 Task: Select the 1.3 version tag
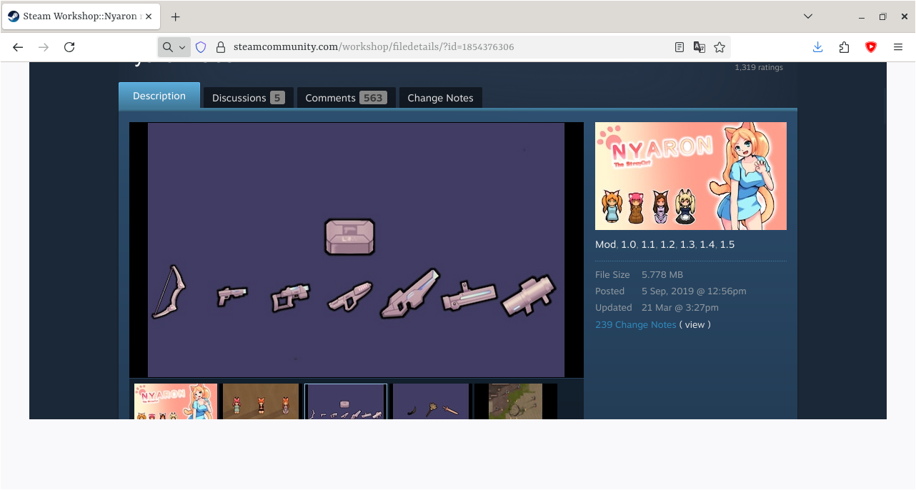(687, 244)
